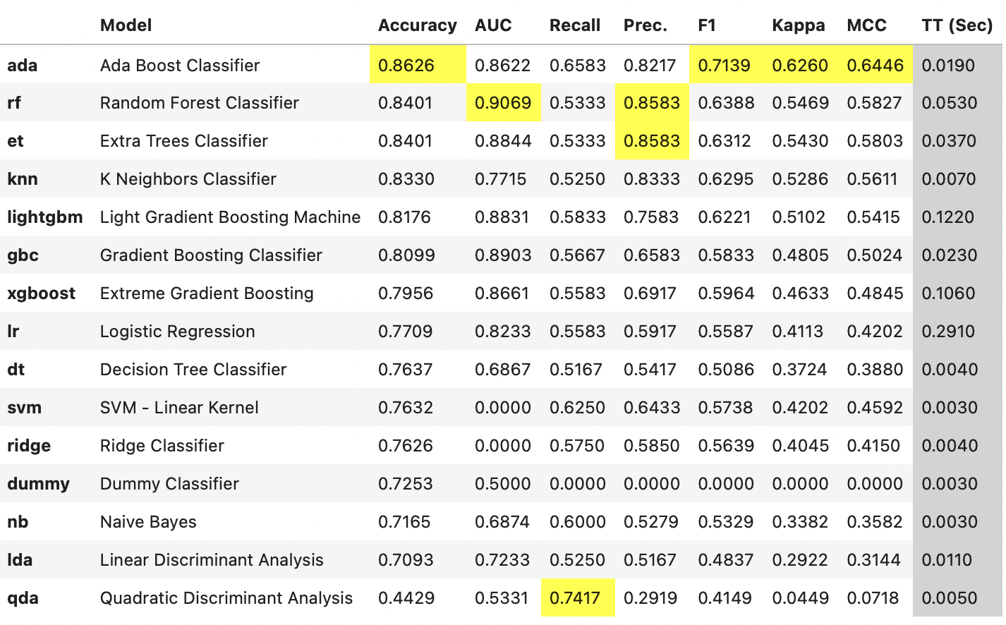
Task: Click the F1 column header
Action: coord(707,25)
